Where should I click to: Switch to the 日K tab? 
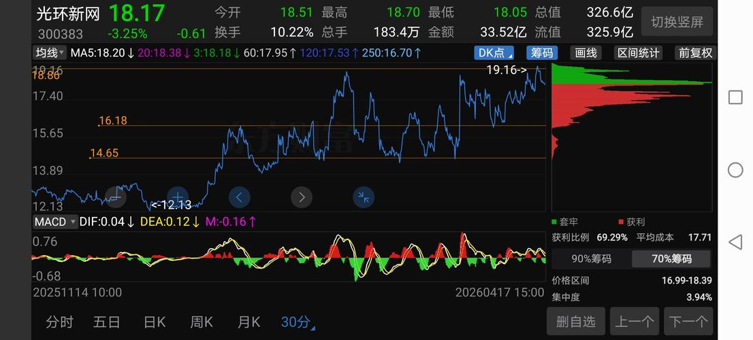(155, 322)
